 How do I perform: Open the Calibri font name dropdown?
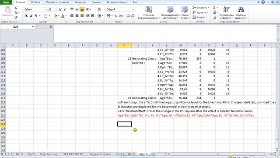(46, 9)
